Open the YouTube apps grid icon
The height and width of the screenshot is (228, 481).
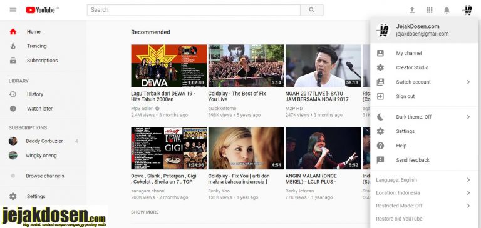point(429,10)
